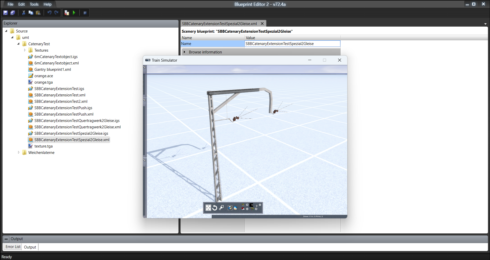
Task: Collapse the Output panel with the minus button
Action: [x=6, y=239]
